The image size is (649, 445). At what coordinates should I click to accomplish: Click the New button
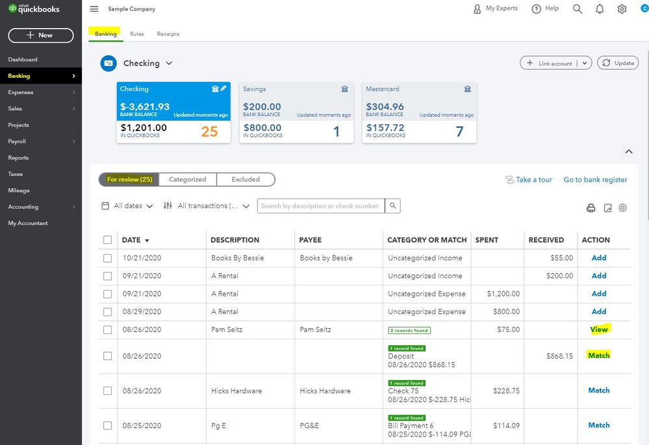point(40,35)
